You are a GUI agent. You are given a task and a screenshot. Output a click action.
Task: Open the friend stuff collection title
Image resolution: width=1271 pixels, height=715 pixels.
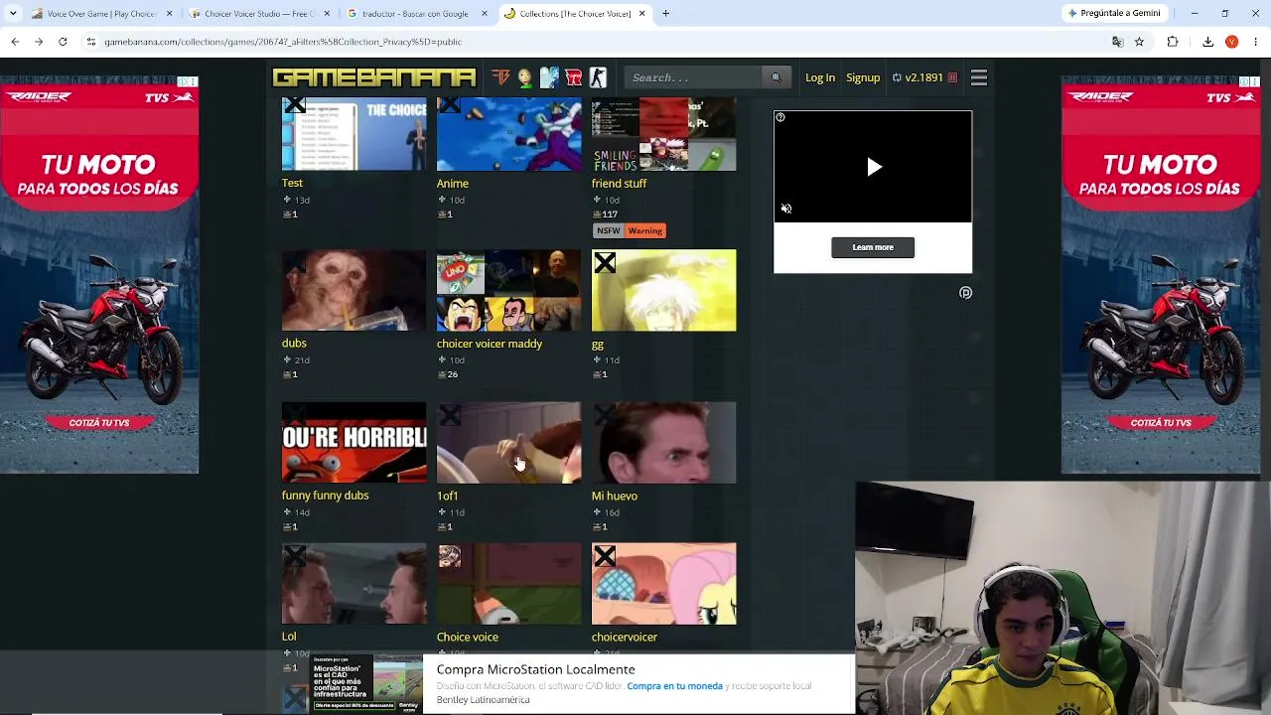tap(620, 183)
